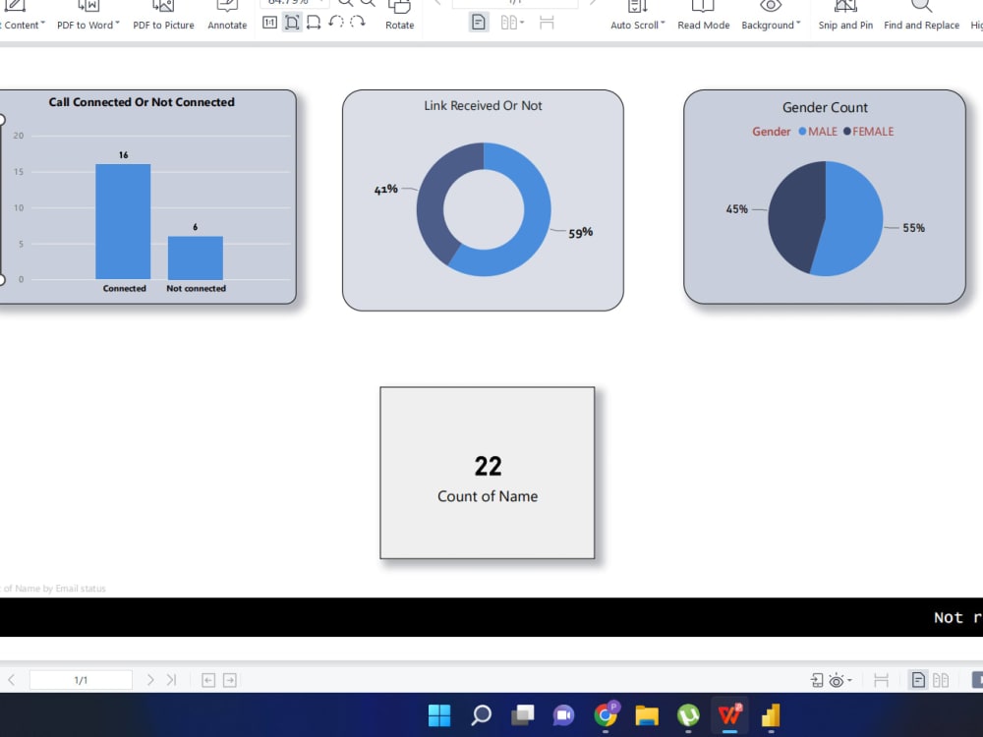Jump to the last page
The image size is (983, 737).
coord(171,679)
